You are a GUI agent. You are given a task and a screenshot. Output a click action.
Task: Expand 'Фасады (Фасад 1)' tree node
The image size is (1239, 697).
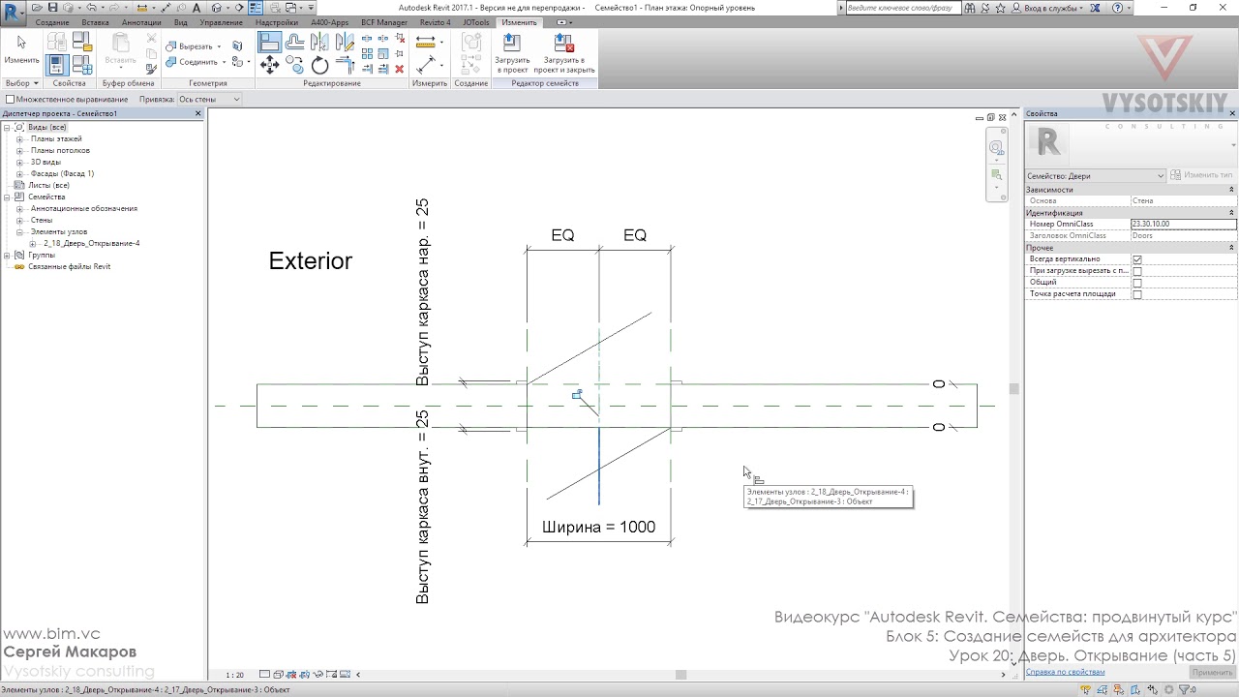[19, 173]
